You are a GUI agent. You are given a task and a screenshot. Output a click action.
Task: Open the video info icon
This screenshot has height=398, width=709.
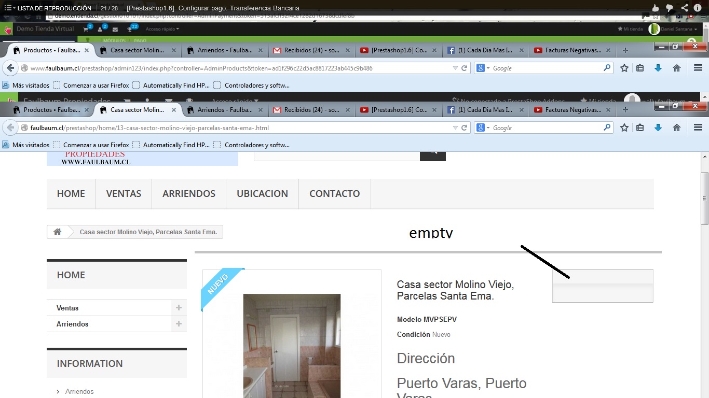click(698, 8)
